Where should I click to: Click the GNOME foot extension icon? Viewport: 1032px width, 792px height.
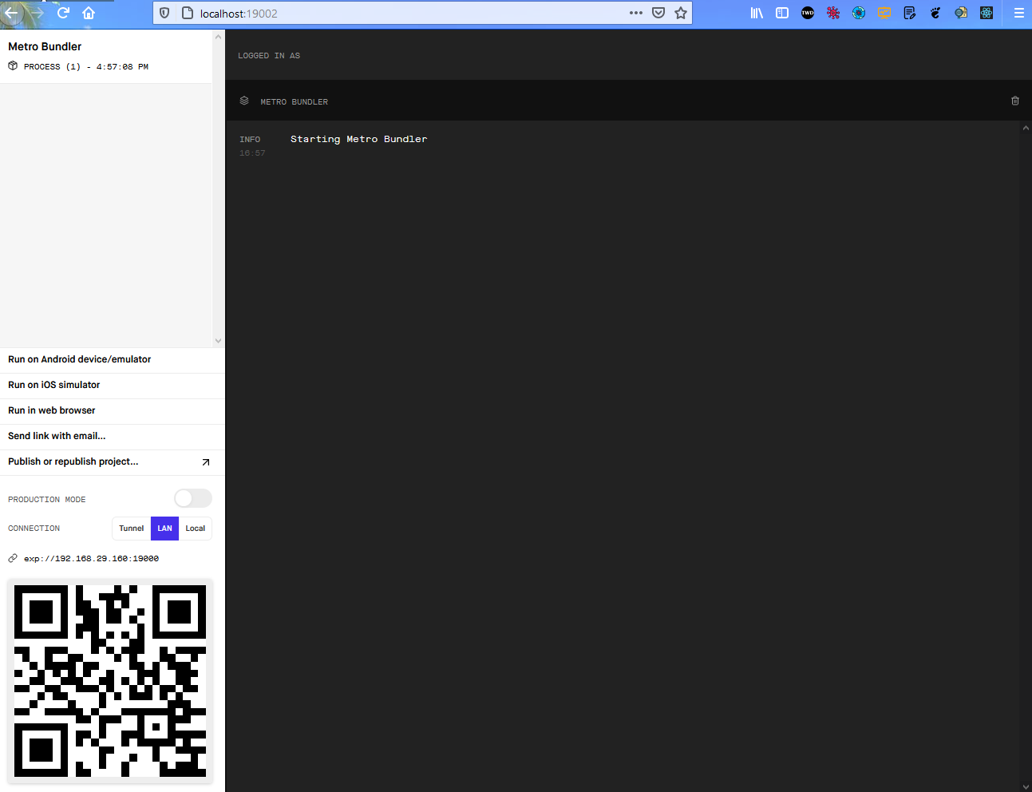click(x=935, y=13)
